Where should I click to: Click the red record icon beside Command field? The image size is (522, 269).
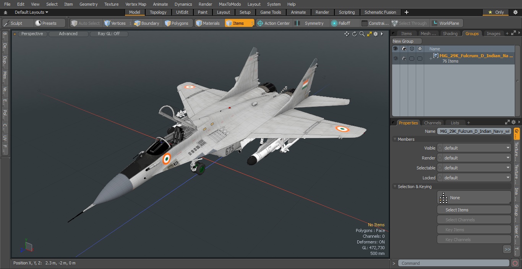point(515,263)
